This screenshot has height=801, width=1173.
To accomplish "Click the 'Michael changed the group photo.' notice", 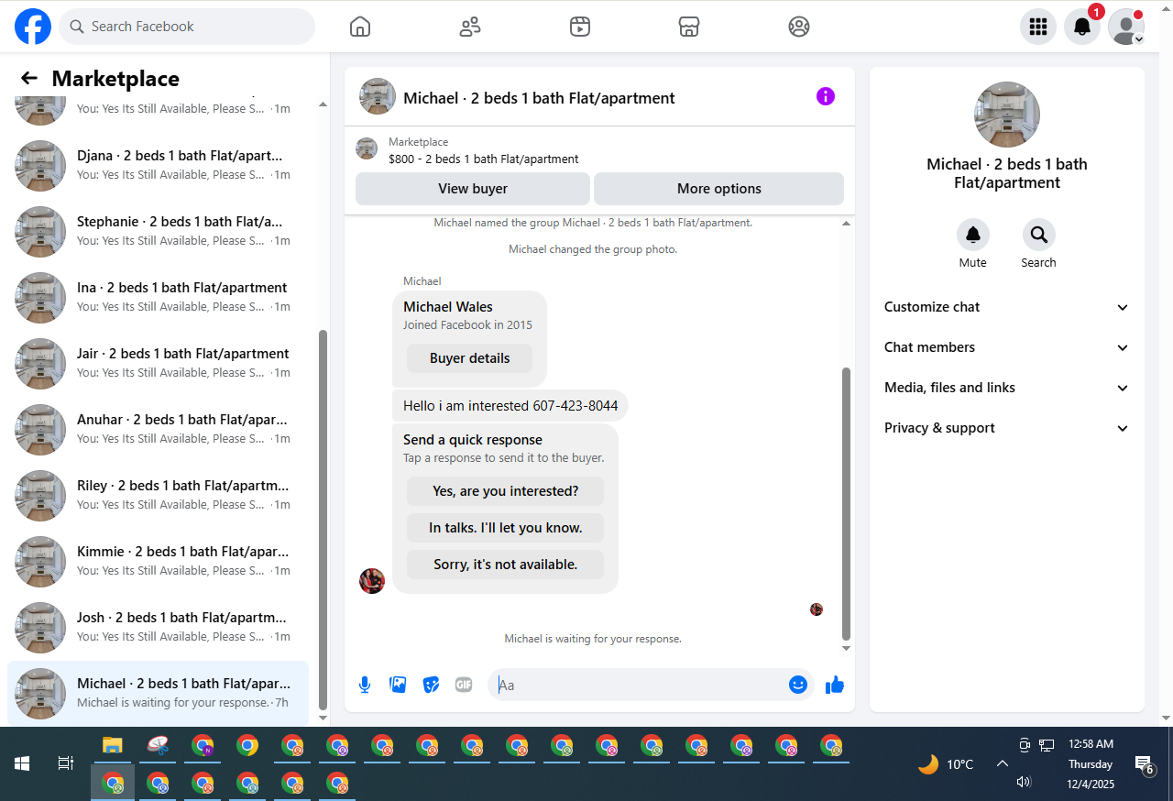I will pyautogui.click(x=593, y=249).
